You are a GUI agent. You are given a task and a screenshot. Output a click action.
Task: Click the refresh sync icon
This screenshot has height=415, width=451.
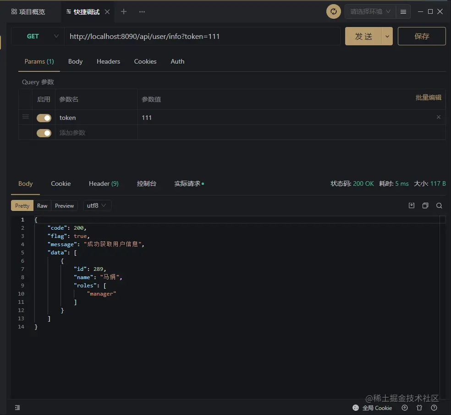click(333, 11)
